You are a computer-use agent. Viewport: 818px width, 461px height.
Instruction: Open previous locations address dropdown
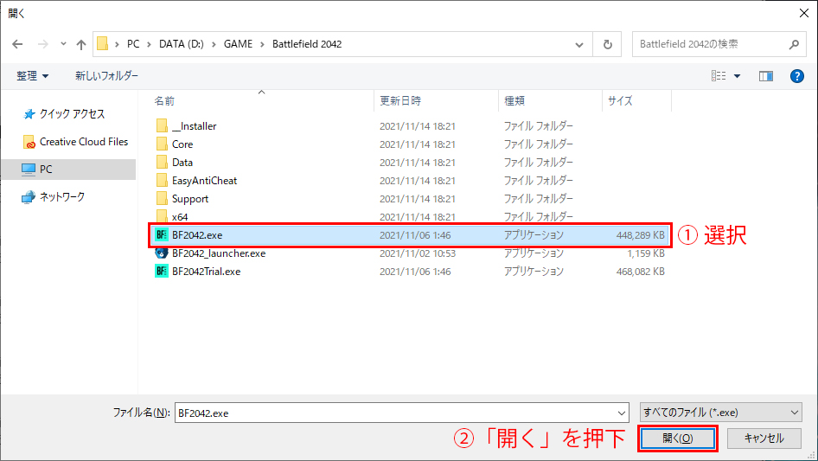click(x=579, y=44)
